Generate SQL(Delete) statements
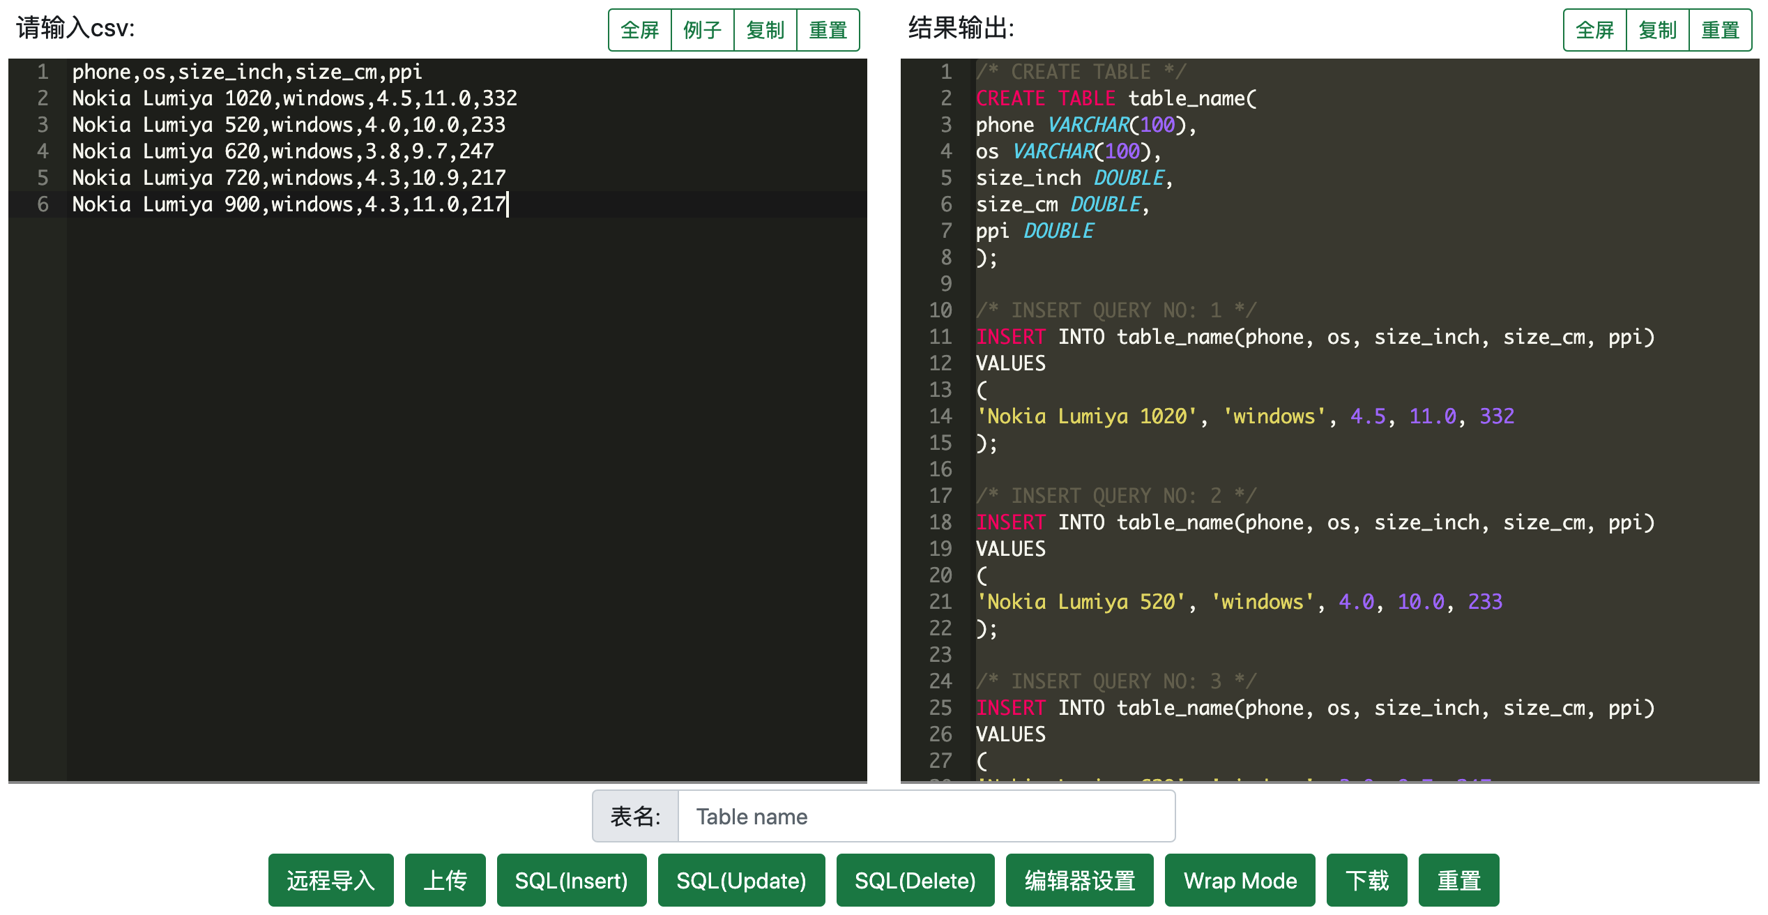This screenshot has width=1768, height=915. coord(915,880)
